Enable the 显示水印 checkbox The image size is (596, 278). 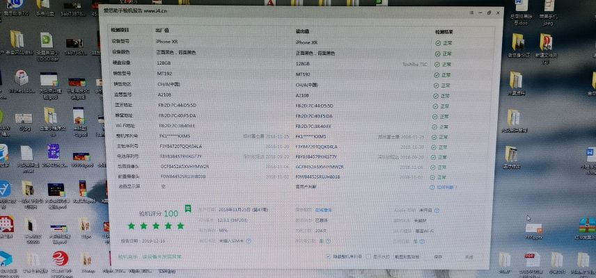[368, 256]
